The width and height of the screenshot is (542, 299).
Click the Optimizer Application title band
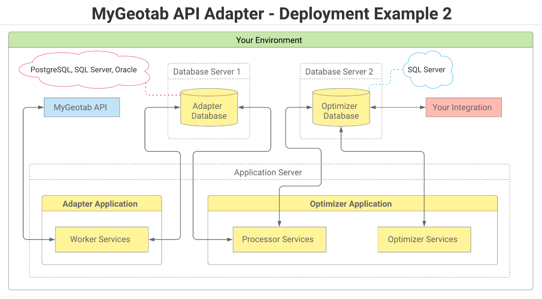click(351, 203)
